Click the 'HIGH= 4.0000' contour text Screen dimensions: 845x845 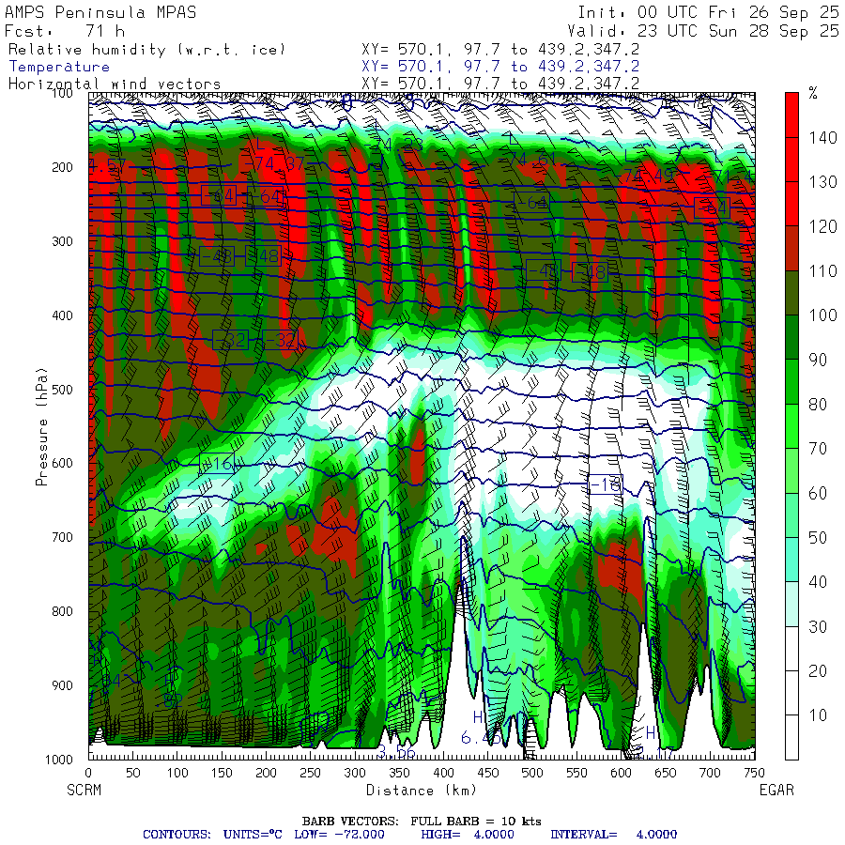tap(468, 835)
